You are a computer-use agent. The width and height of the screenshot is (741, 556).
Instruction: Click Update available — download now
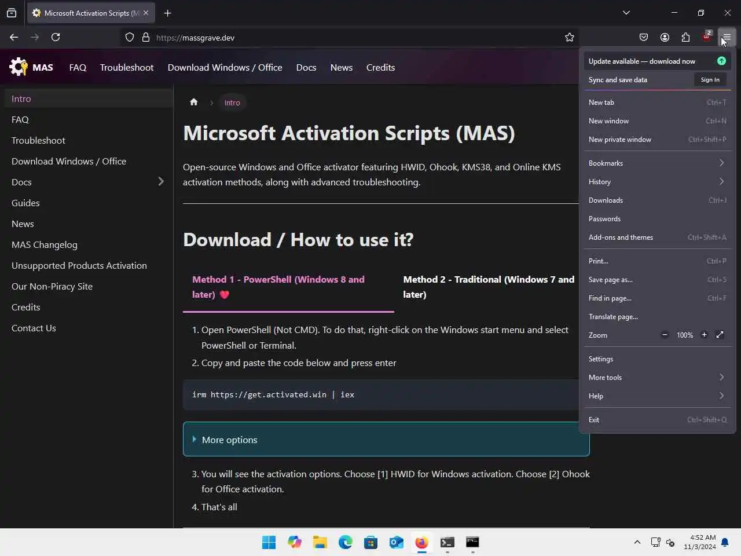(x=657, y=61)
